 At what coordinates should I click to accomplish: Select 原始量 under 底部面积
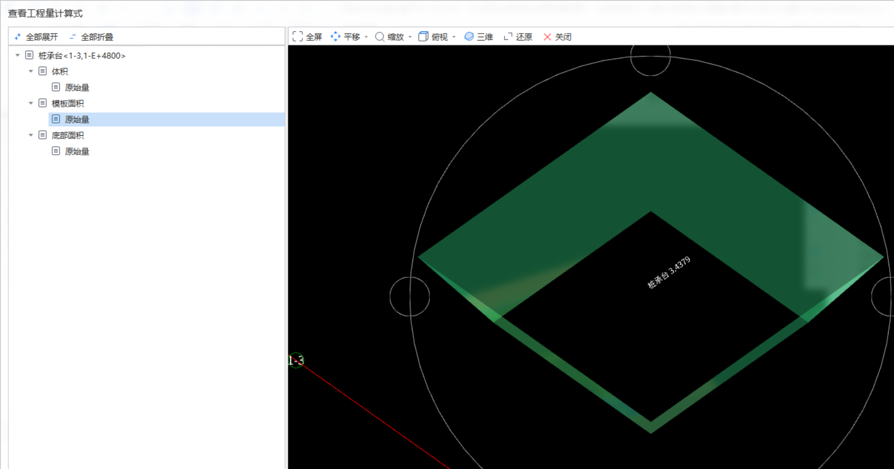(x=77, y=151)
